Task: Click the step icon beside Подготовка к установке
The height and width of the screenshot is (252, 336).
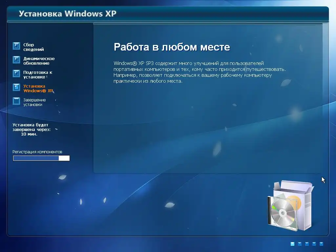Action: (x=16, y=73)
